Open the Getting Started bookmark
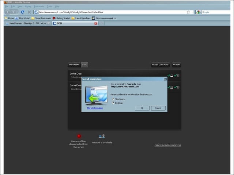 click(61, 18)
